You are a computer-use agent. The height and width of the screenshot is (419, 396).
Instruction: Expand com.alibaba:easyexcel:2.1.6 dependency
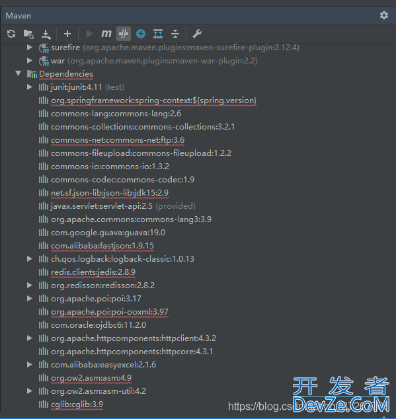[30, 365]
